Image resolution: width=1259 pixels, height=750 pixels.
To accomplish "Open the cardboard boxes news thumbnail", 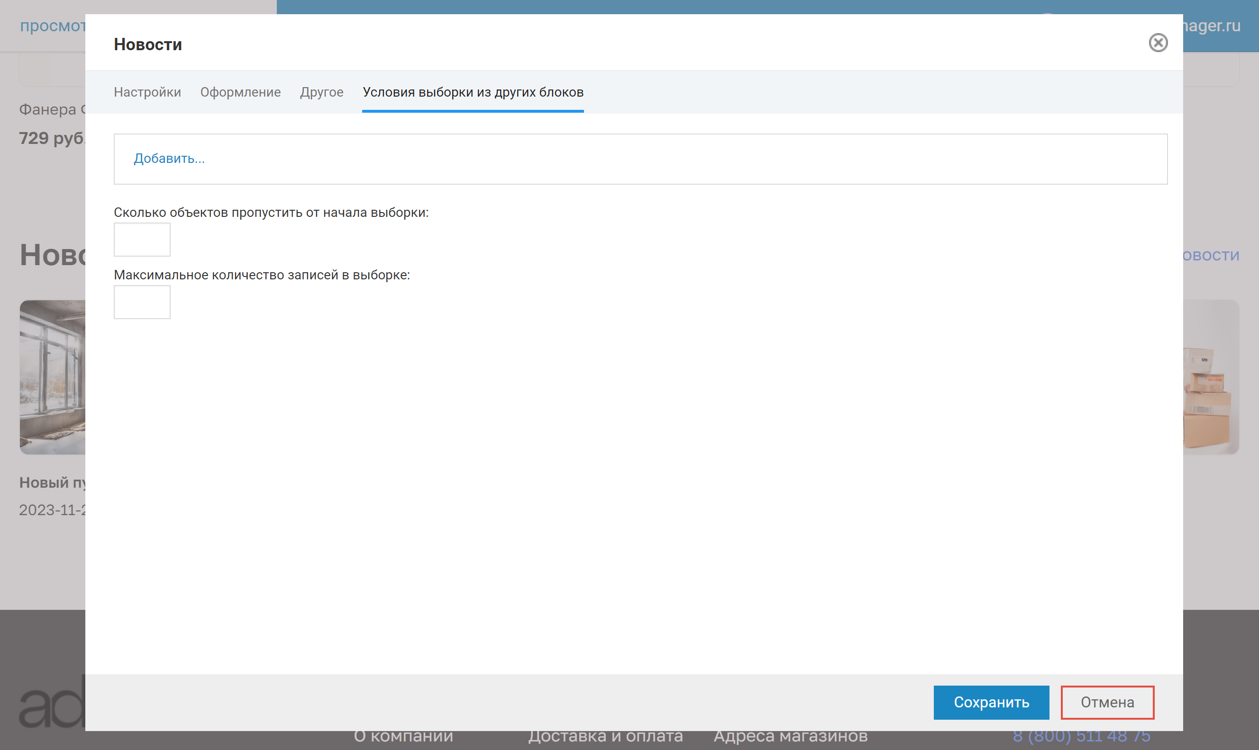I will coord(1211,377).
